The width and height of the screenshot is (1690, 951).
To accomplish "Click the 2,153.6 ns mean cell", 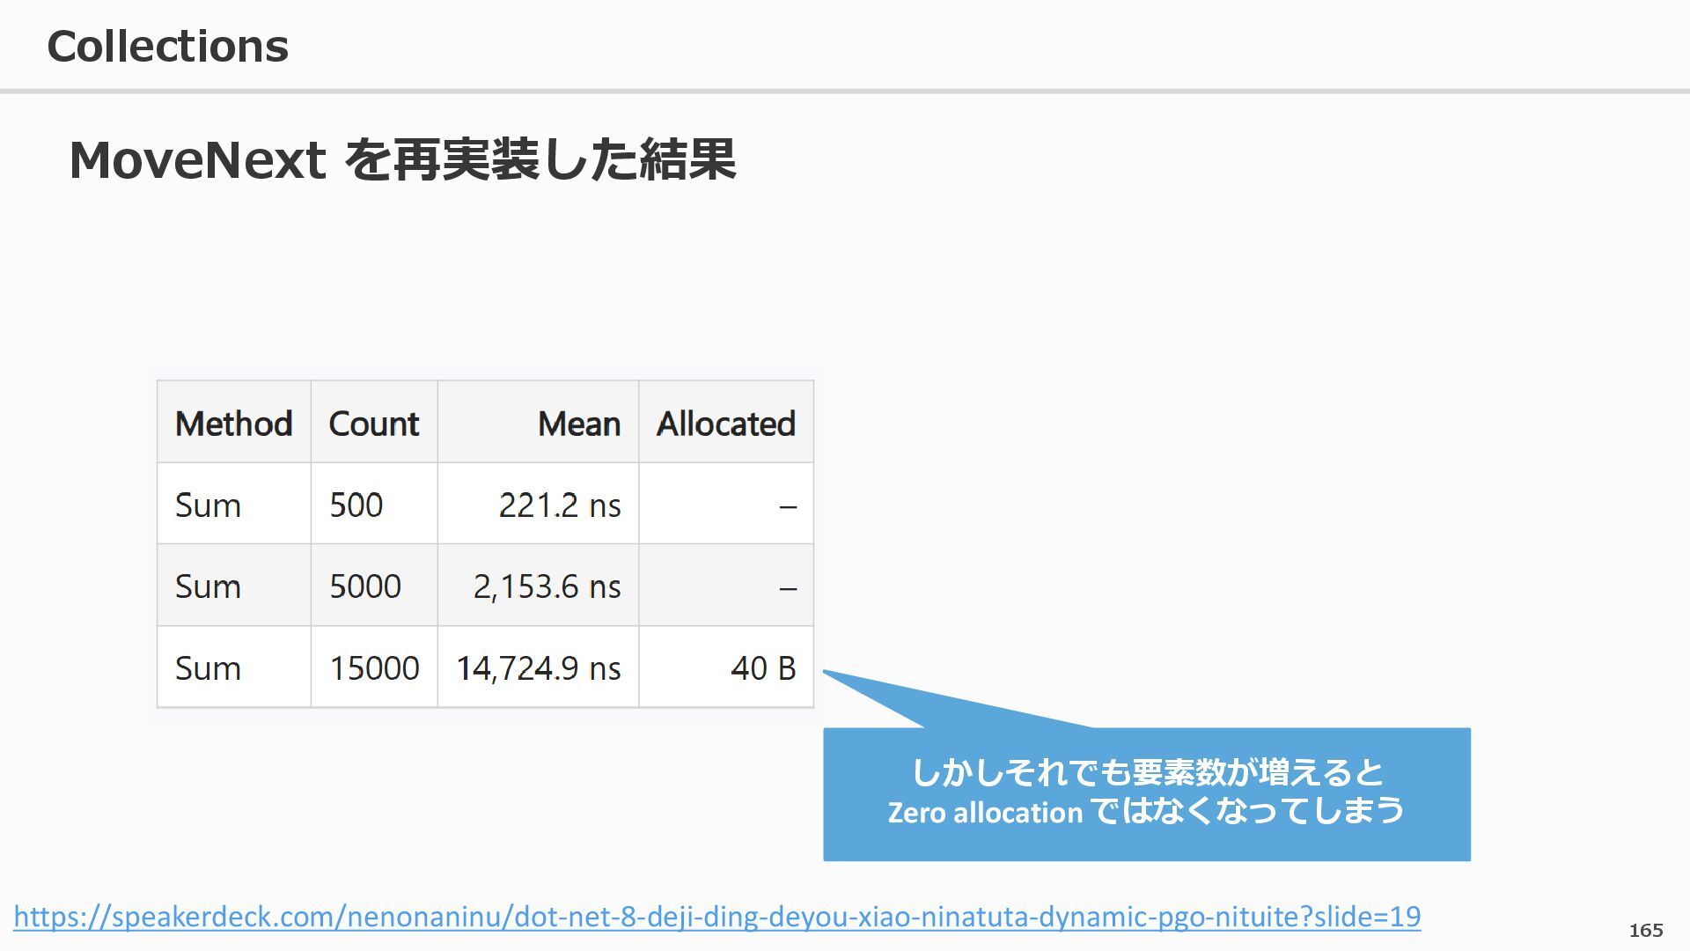I will [547, 586].
